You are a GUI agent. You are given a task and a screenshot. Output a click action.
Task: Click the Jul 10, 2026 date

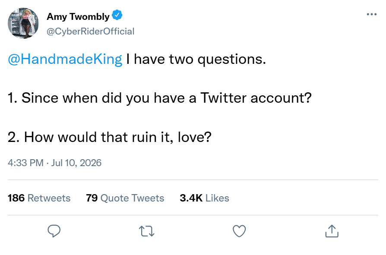[76, 163]
